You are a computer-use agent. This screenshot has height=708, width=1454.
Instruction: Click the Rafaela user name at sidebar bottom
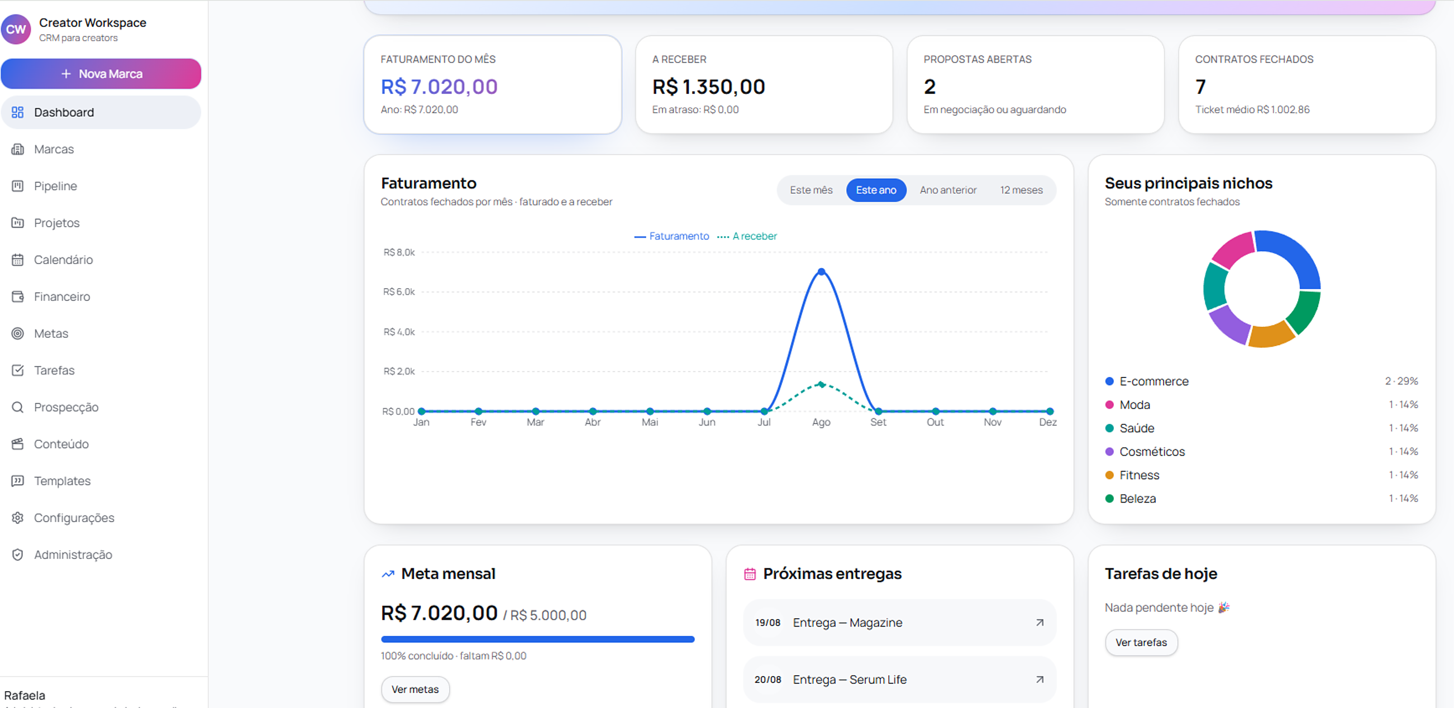pos(25,695)
